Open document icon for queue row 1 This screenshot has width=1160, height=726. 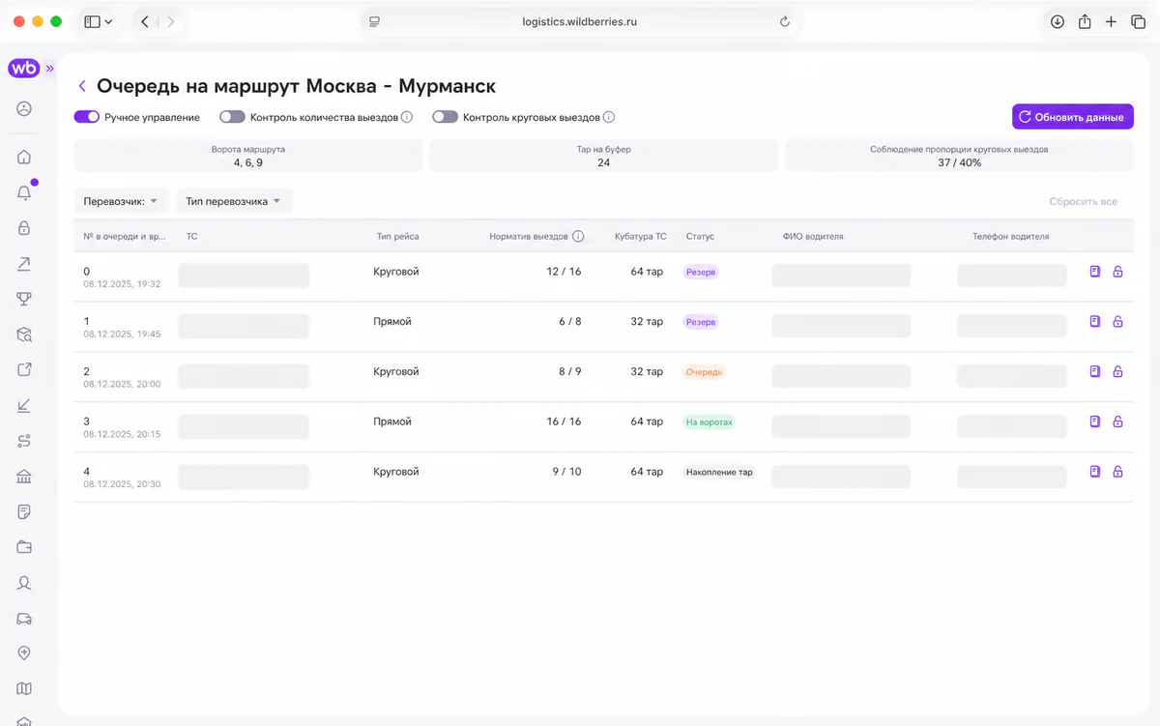[1095, 321]
